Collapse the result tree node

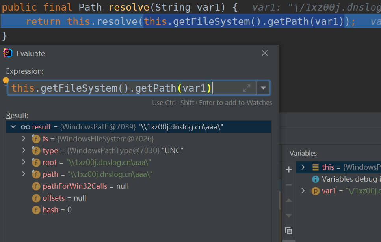click(13, 127)
